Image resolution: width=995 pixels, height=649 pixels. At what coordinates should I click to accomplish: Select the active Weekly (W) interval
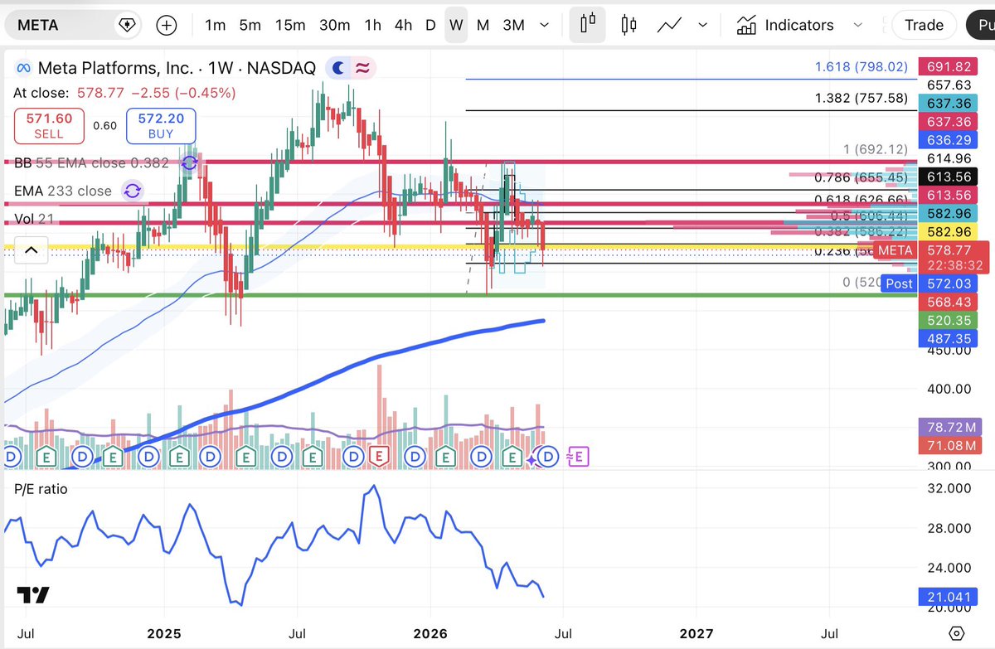click(x=456, y=25)
